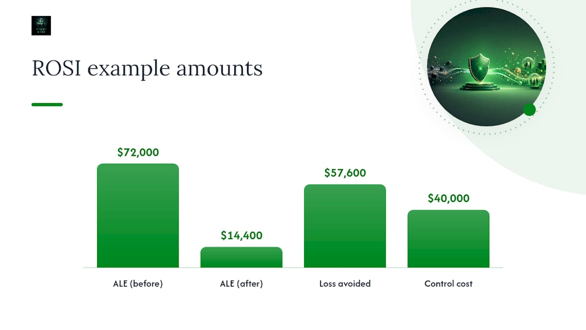This screenshot has width=586, height=330.
Task: Select the Loss avoided bar
Action: (345, 226)
